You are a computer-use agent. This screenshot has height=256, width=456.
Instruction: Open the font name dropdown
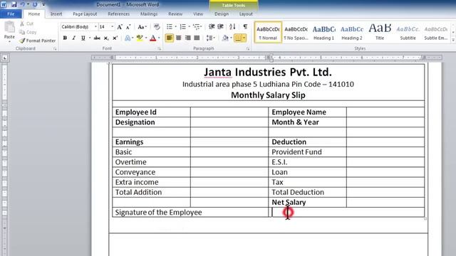(x=95, y=27)
